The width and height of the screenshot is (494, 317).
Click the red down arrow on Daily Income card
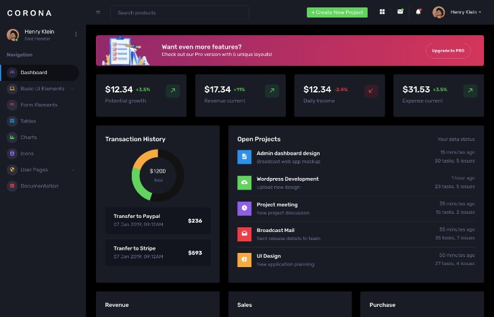click(x=371, y=90)
